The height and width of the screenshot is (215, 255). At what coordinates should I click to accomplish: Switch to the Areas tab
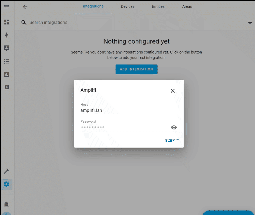[x=187, y=7]
